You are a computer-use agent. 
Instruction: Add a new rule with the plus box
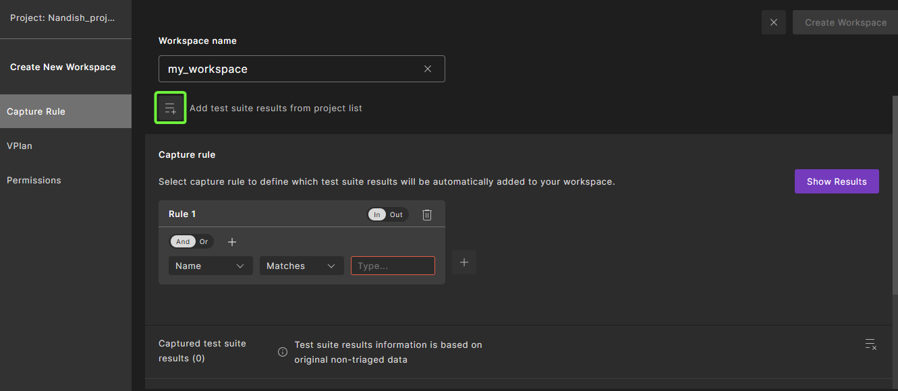[x=464, y=262]
